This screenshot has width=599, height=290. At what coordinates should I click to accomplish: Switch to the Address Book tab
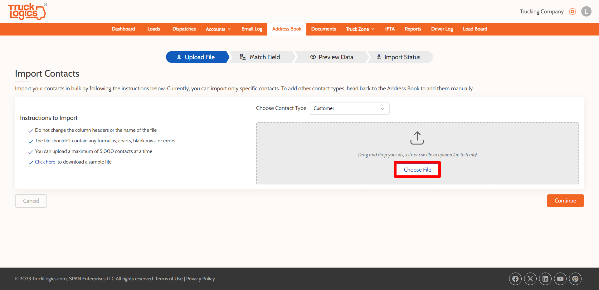286,29
